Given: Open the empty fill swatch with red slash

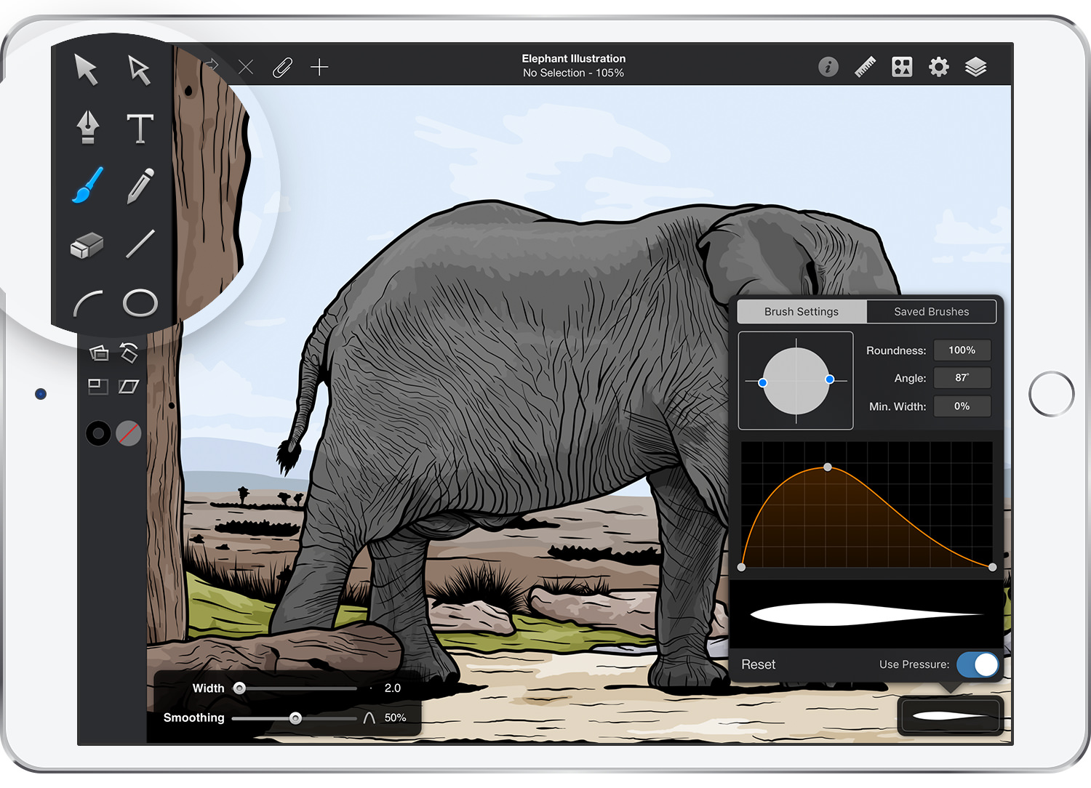Looking at the screenshot, I should point(129,433).
